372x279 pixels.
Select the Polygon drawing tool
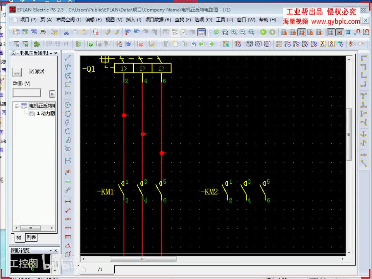tap(68, 76)
